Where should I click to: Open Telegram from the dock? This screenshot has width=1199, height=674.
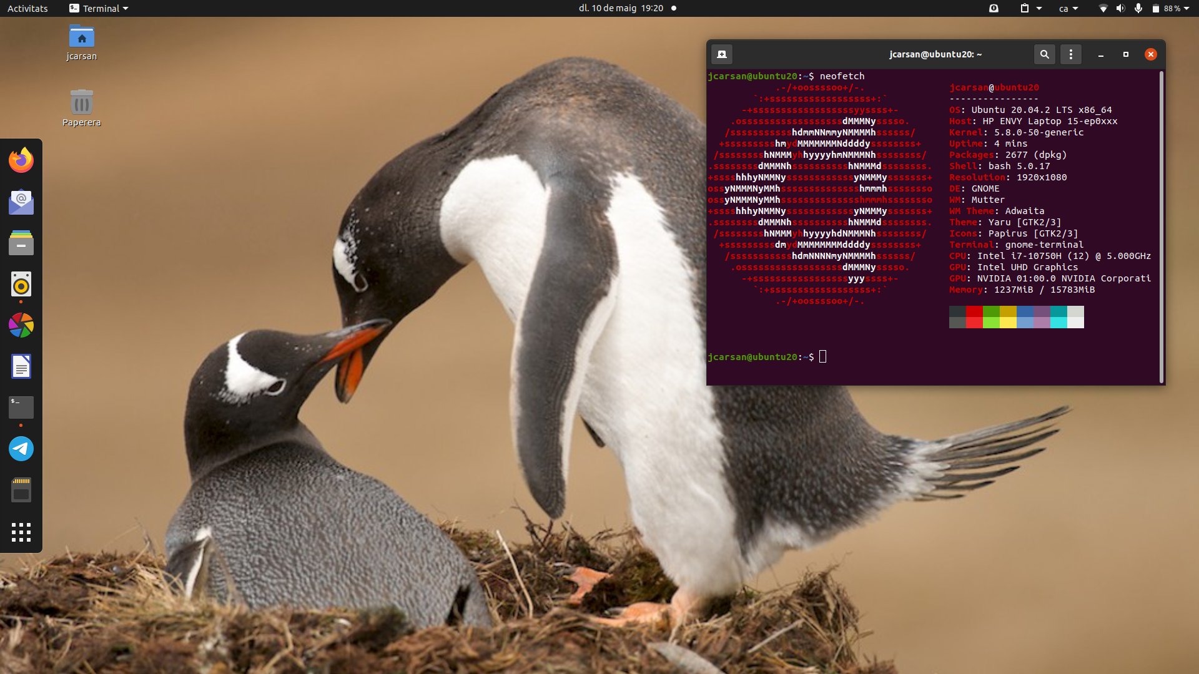tap(21, 449)
